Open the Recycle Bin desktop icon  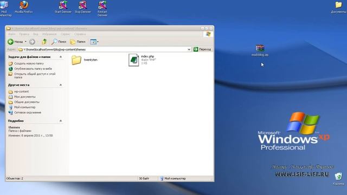[x=338, y=179]
